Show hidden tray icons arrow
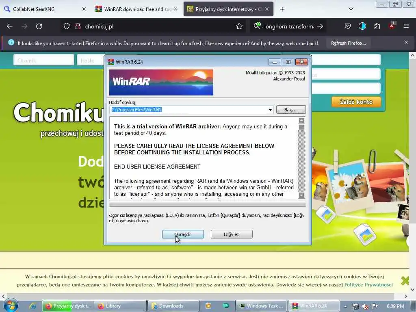Viewport: 416px width, 312px height. click(x=345, y=306)
